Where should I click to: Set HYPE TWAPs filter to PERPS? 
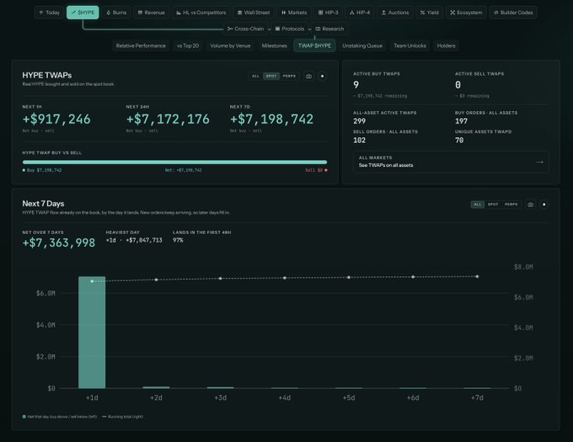click(289, 77)
